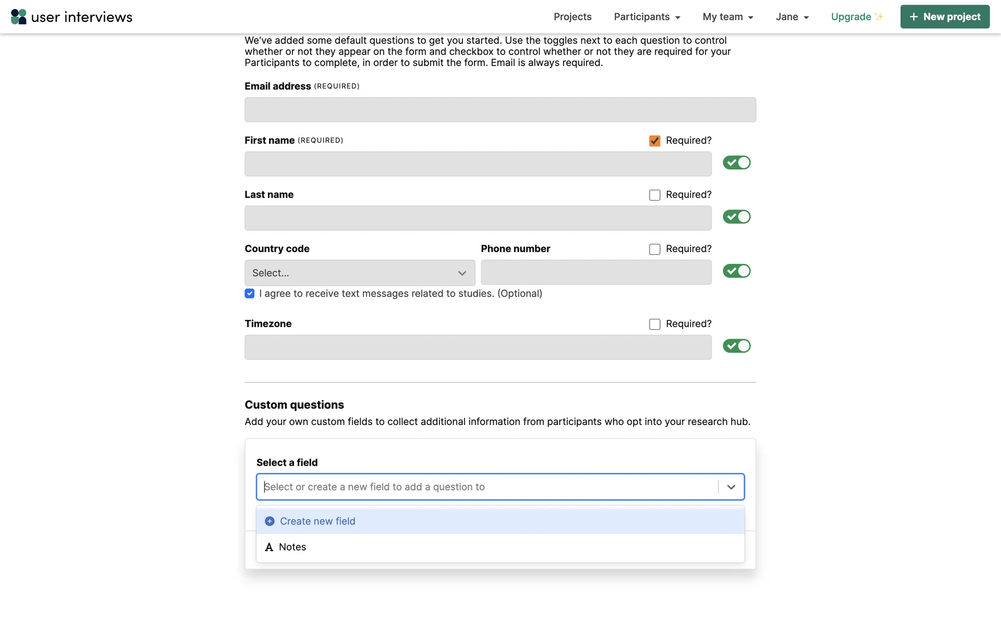Screen dimensions: 1001x625
Task: Open the Country code Select dropdown
Action: tap(360, 273)
